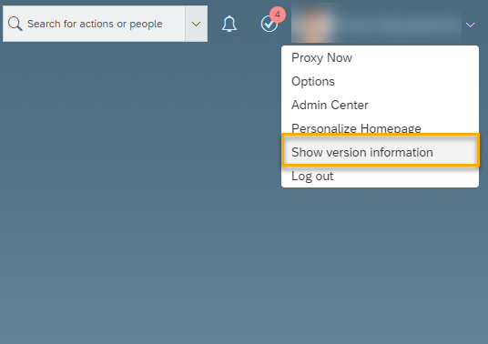Viewport: 488px width, 344px height.
Task: Open the notifications bell
Action: click(x=229, y=24)
